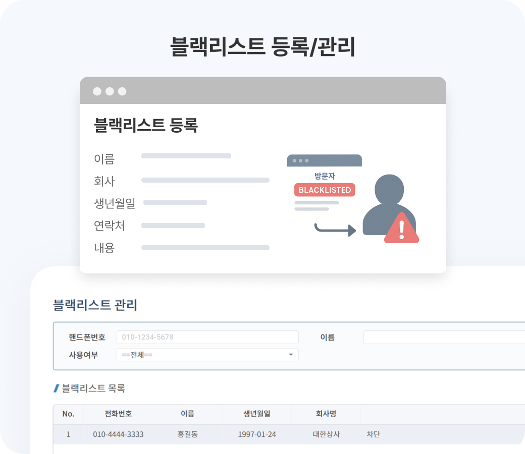
Task: Click the small 방문자 window illustration header
Action: pos(324,160)
